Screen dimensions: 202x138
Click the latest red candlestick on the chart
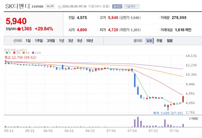point(183,99)
